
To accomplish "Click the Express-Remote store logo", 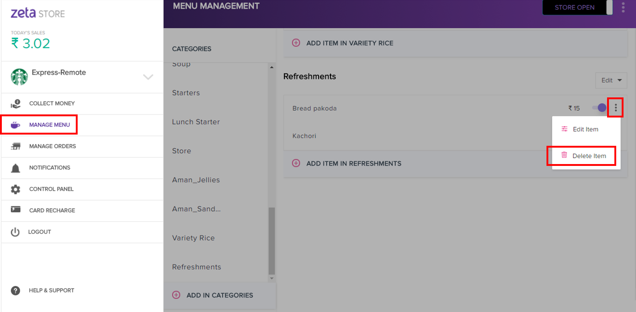I will pyautogui.click(x=19, y=77).
